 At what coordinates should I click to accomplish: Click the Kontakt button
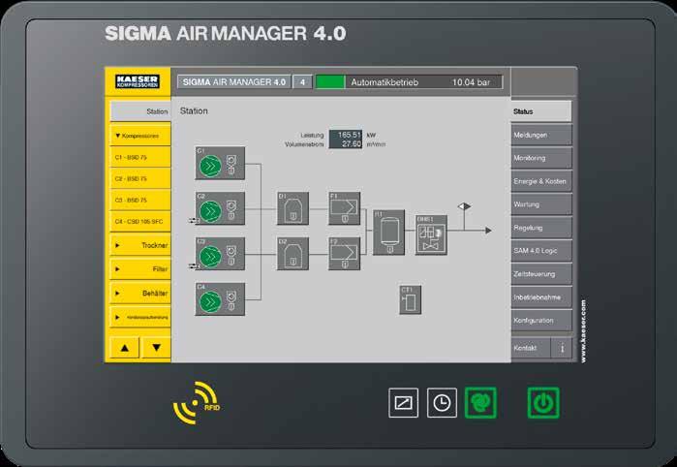point(531,348)
